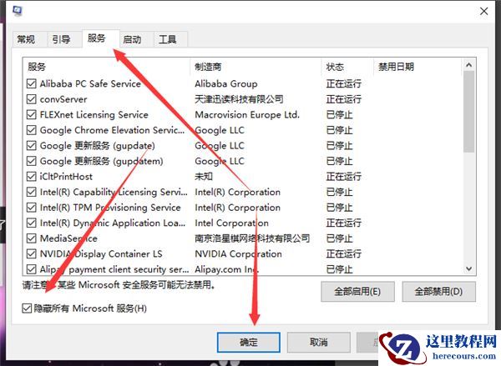
Task: Click the list scroll-up arrow
Action: click(468, 65)
